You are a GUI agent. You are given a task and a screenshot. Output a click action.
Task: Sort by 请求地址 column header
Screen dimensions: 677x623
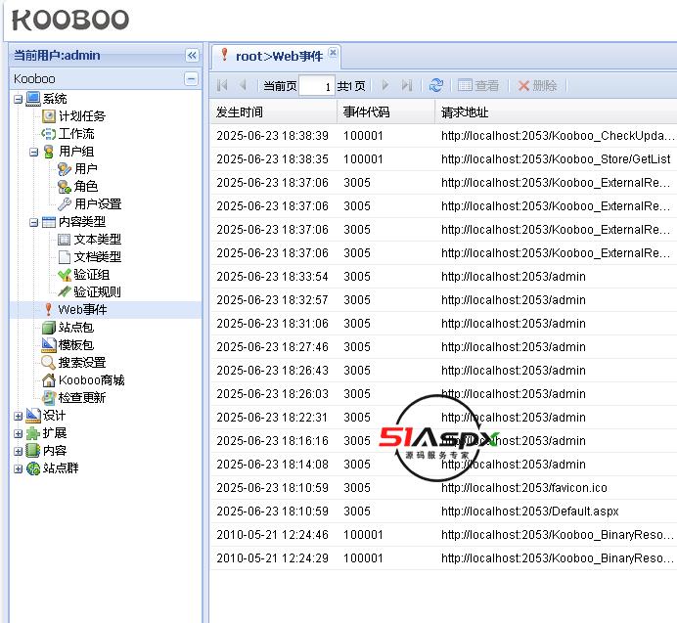[556, 112]
